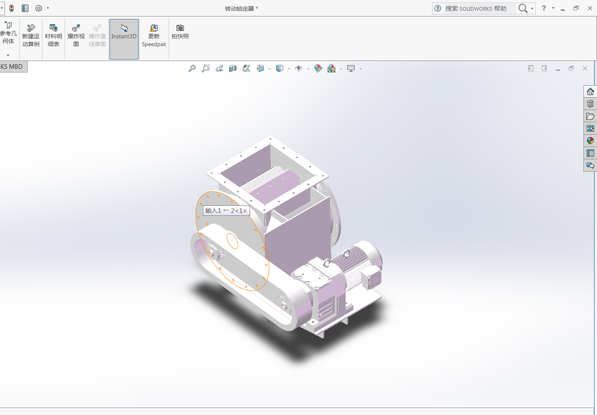Create a new motion study with 新建运动算例

tap(31, 35)
